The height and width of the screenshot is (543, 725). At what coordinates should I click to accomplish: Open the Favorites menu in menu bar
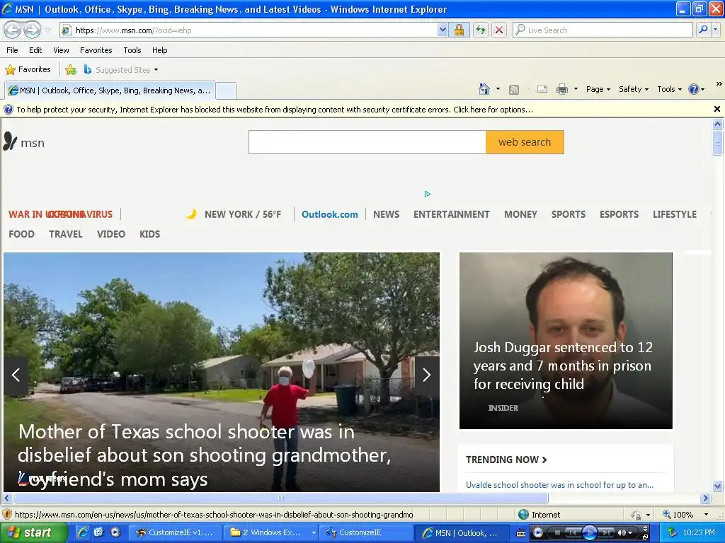96,50
